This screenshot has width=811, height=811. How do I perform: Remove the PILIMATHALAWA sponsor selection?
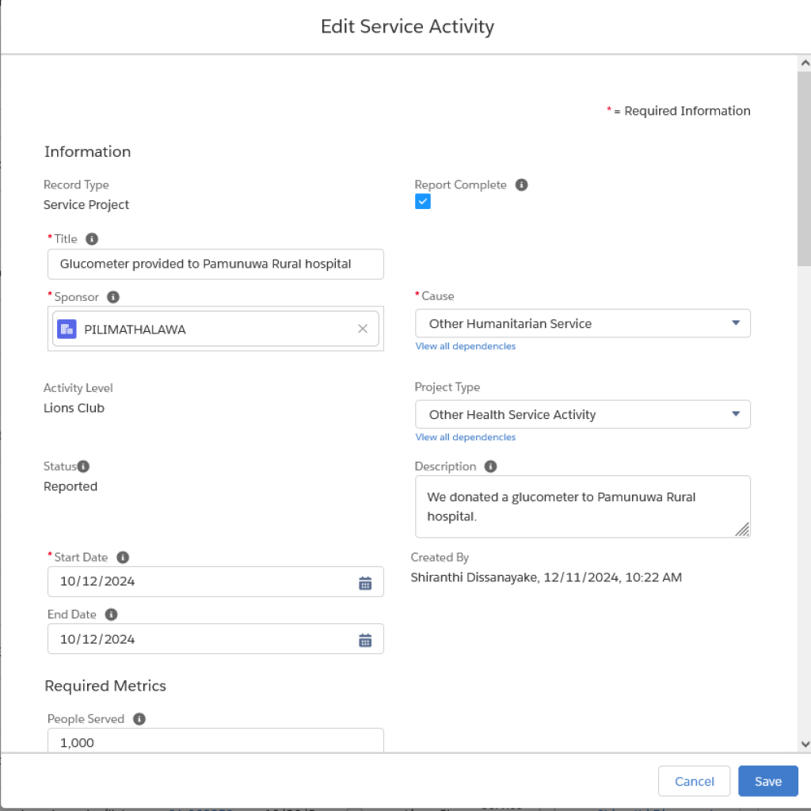click(x=363, y=329)
